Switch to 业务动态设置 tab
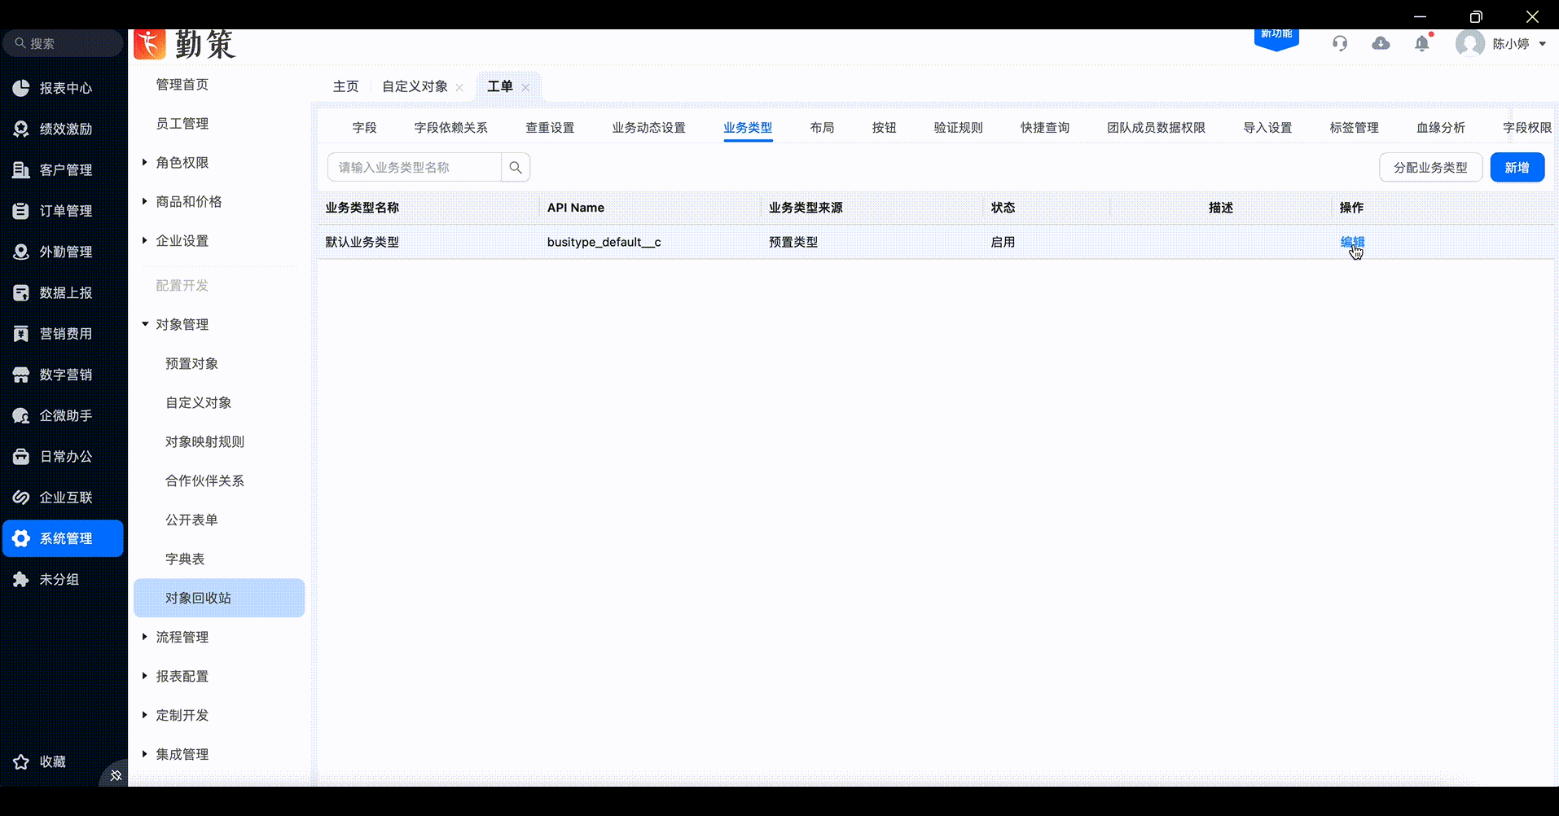Viewport: 1559px width, 816px height. (x=648, y=128)
